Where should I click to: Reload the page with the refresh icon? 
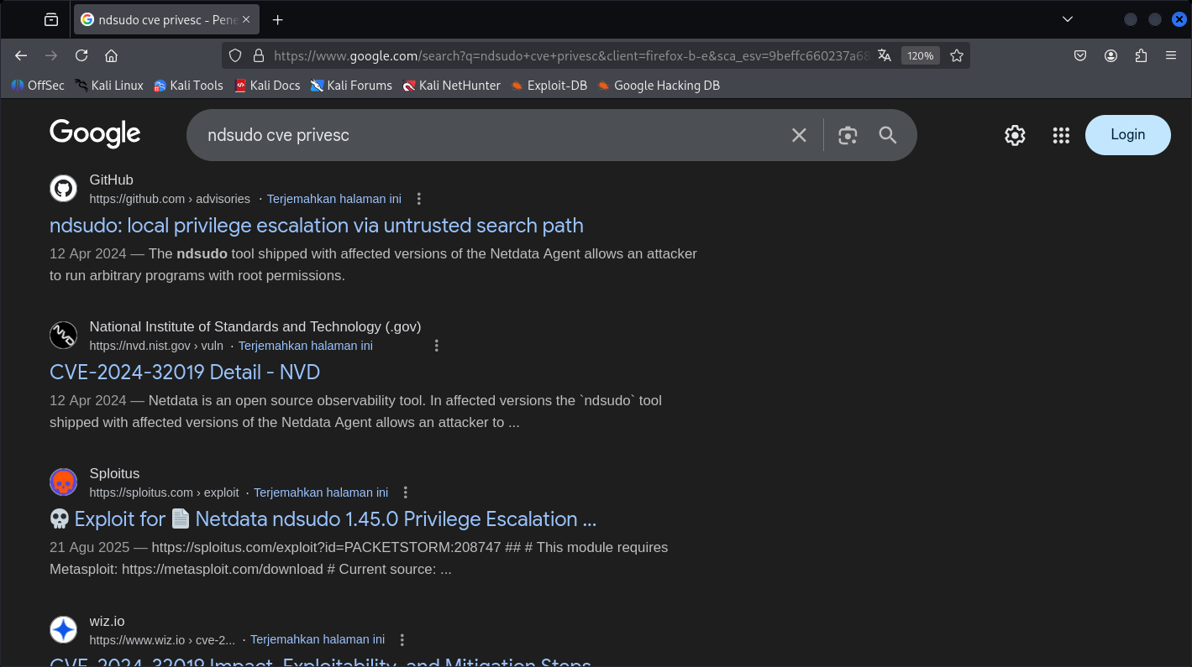pos(81,56)
